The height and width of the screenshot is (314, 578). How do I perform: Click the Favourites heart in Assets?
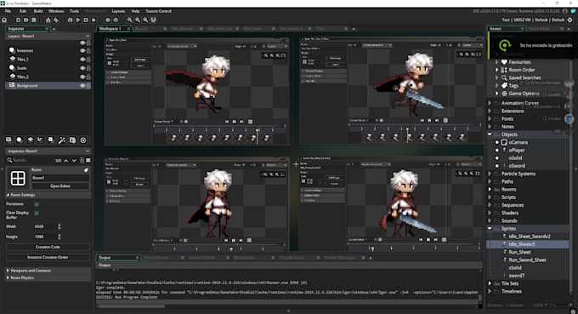(x=504, y=62)
